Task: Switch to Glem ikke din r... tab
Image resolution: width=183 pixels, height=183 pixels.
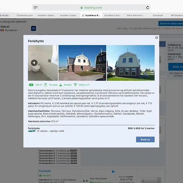Action: click(135, 15)
